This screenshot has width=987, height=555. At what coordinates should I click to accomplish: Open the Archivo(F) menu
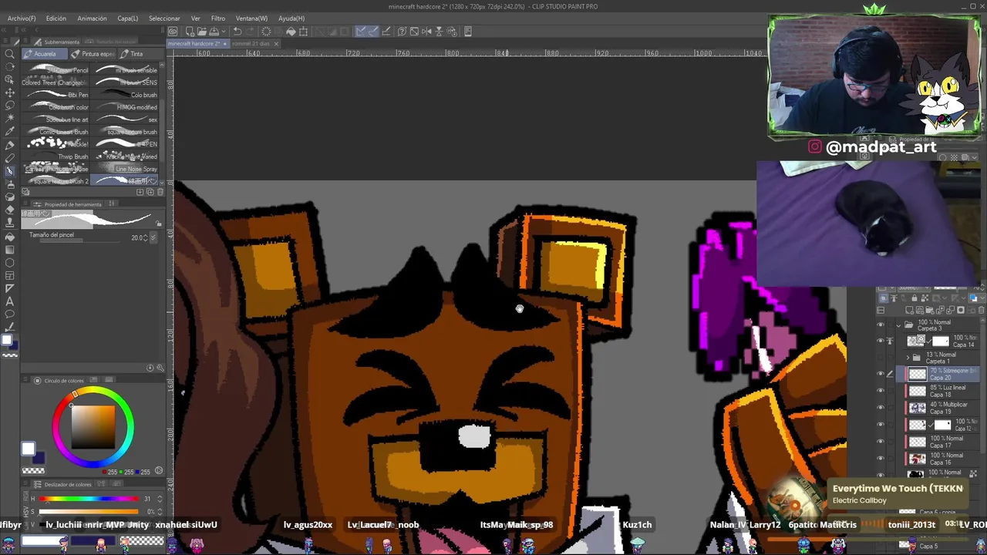(22, 18)
